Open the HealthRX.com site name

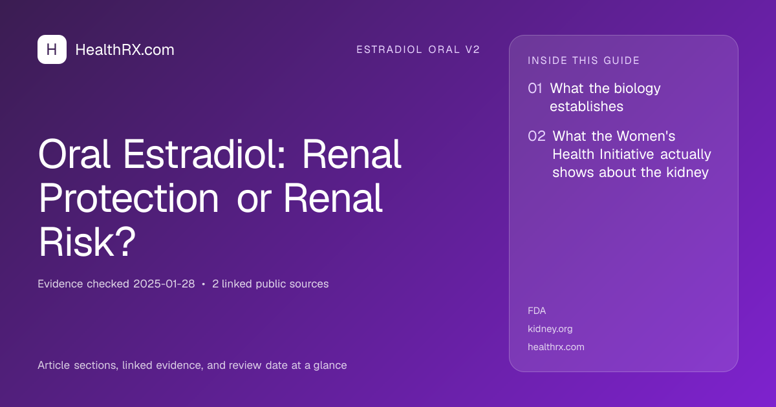pyautogui.click(x=125, y=50)
